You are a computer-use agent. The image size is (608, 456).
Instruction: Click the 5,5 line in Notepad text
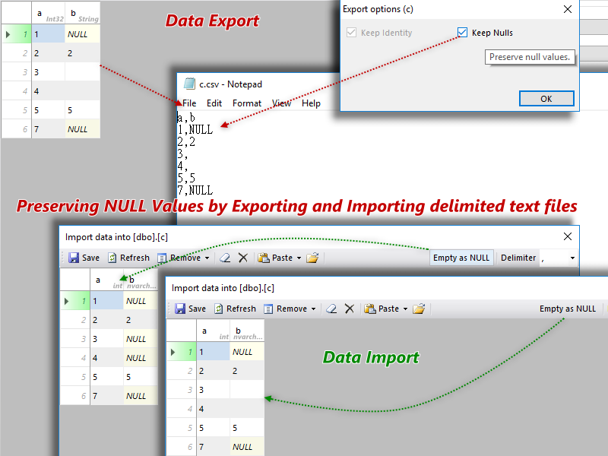coord(186,179)
